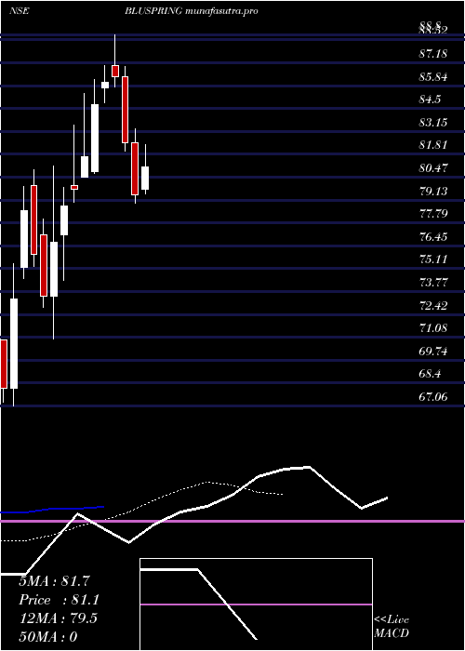Click the 68.4 price level label
This screenshot has width=465, height=651.
click(430, 374)
